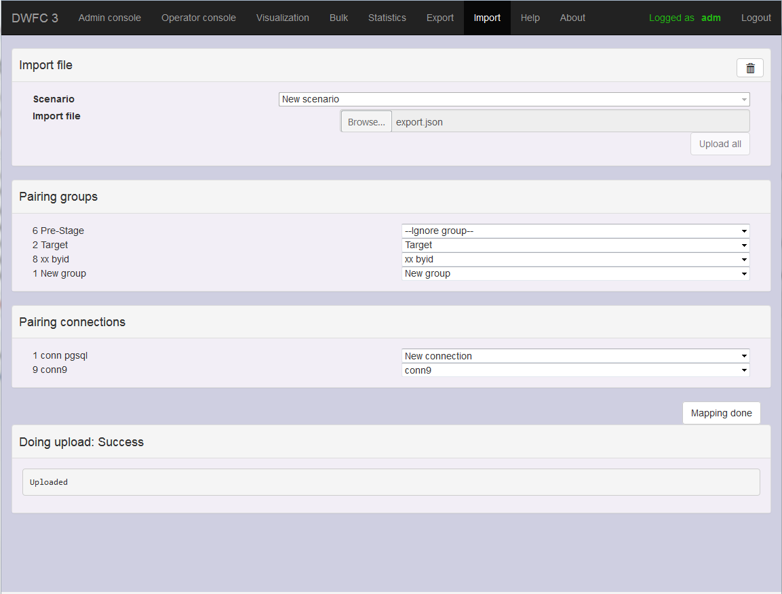Click the 8 xx byid group label

(x=51, y=259)
